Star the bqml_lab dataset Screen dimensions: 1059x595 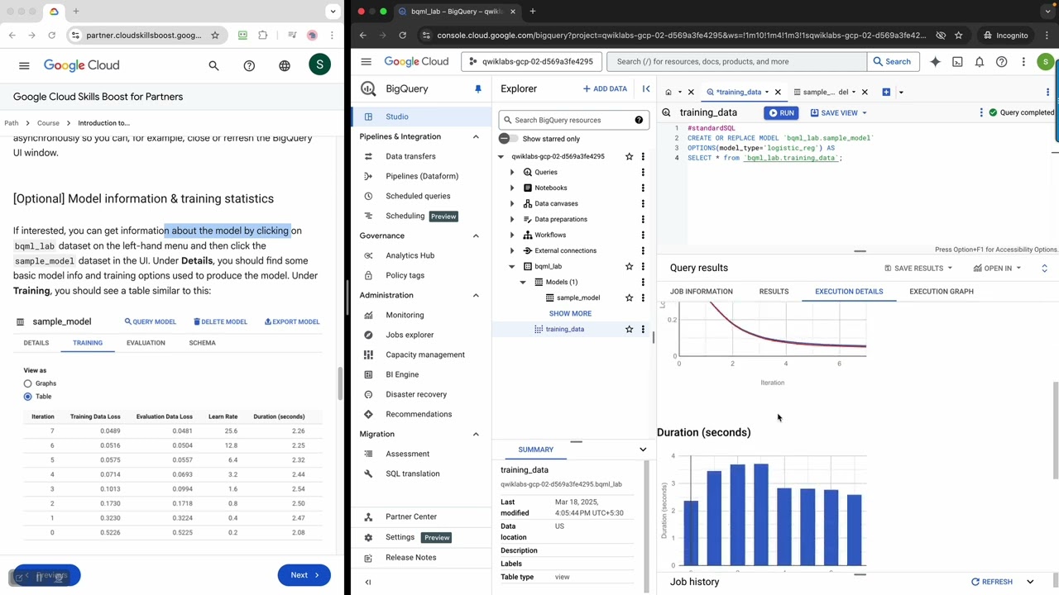[x=629, y=266]
